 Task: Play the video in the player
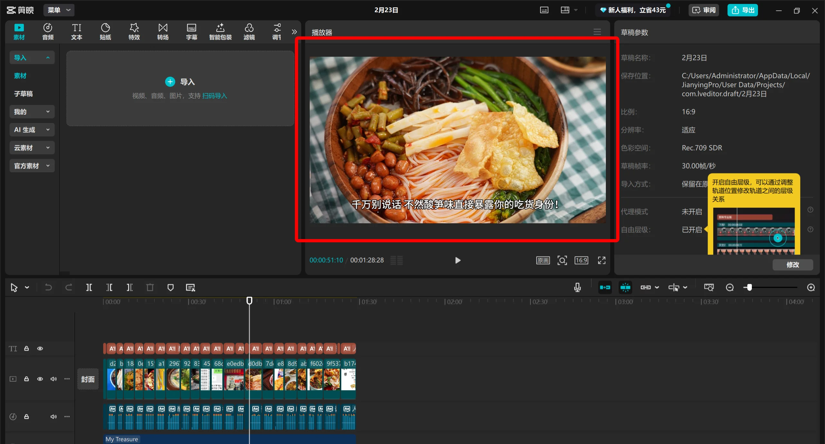(x=458, y=260)
